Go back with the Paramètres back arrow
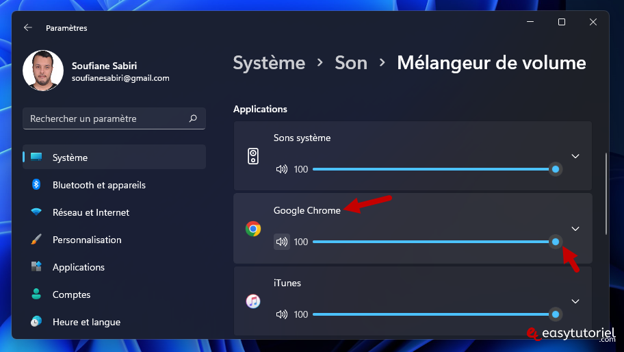 click(28, 27)
